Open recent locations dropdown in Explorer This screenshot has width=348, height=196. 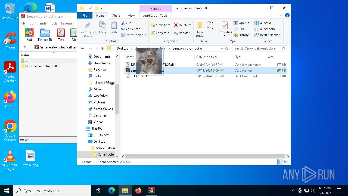pyautogui.click(x=97, y=48)
